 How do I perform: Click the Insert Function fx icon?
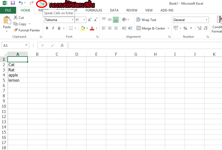(62, 45)
